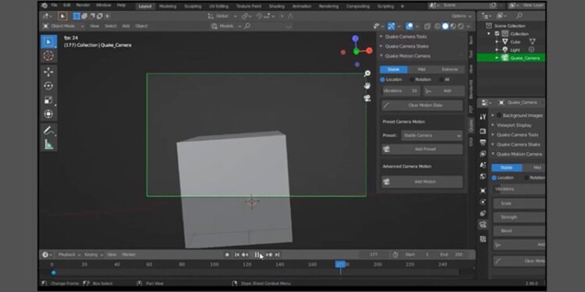Click the viewport pan hand icon
The height and width of the screenshot is (292, 585).
(367, 86)
